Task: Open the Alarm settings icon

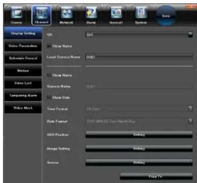Action: click(91, 16)
